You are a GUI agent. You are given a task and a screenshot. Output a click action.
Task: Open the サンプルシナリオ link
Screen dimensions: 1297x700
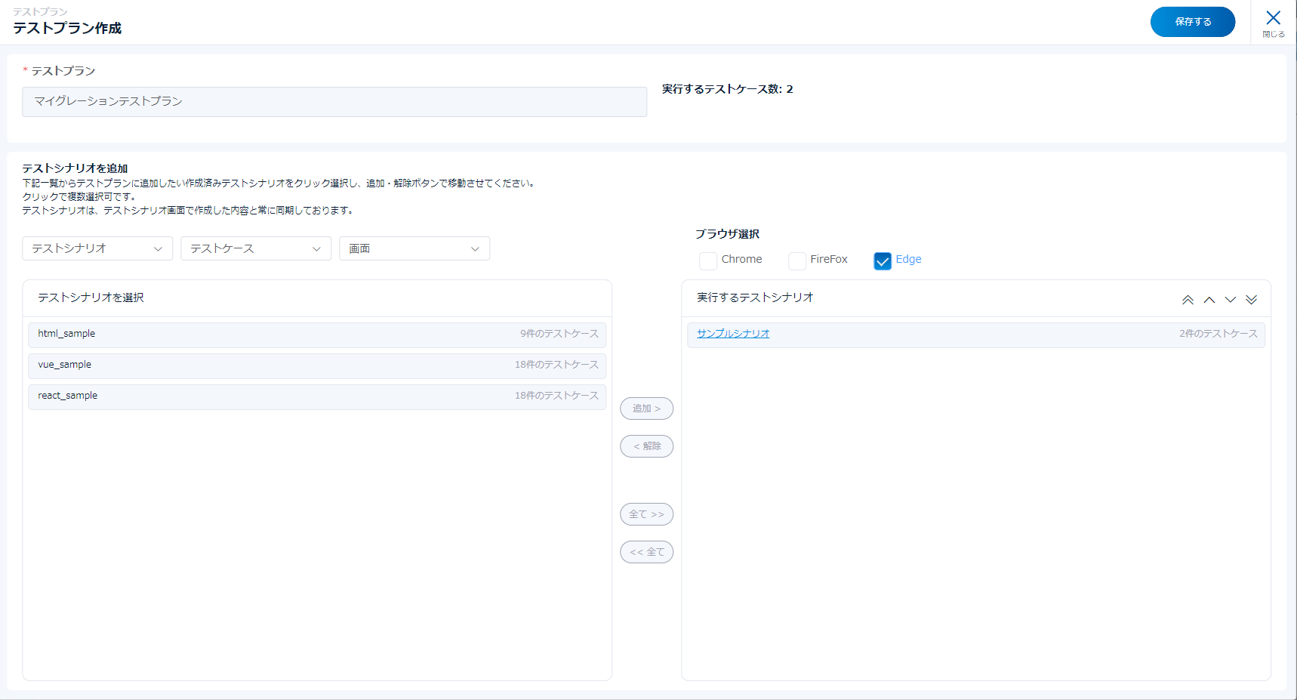click(733, 334)
